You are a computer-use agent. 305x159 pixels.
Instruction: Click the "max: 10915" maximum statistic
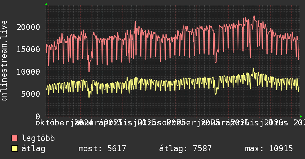[269, 149]
